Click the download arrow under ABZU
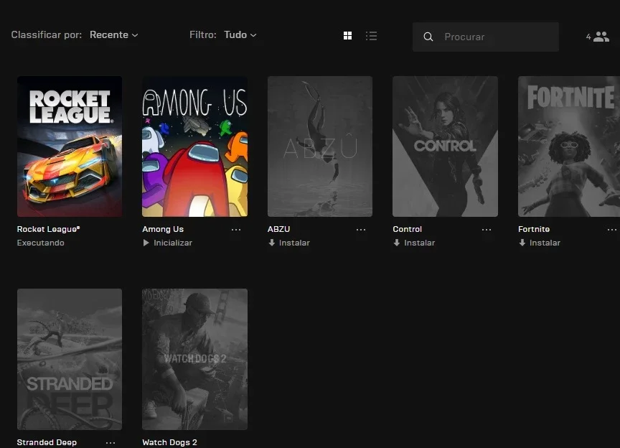 coord(272,243)
